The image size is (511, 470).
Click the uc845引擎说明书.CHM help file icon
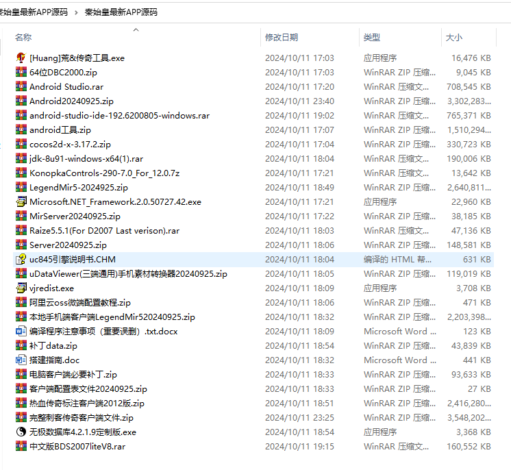click(21, 260)
